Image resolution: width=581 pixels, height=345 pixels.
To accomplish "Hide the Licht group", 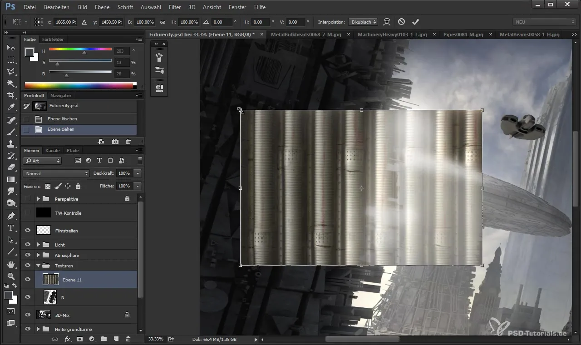I will [28, 245].
